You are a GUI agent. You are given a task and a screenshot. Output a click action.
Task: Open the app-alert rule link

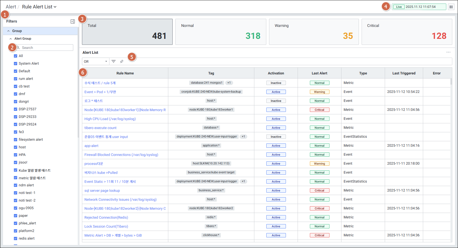[x=91, y=146]
